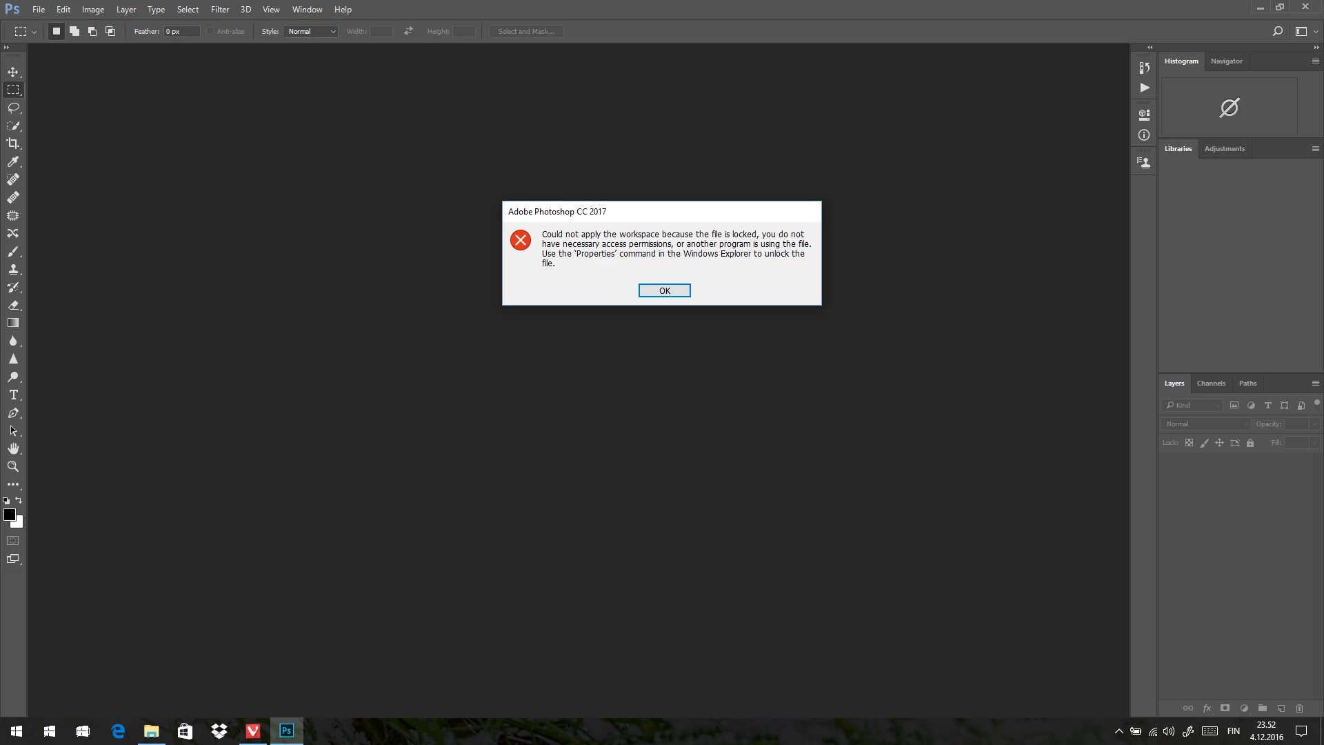The image size is (1324, 745).
Task: Click OK in the error dialog
Action: (664, 290)
